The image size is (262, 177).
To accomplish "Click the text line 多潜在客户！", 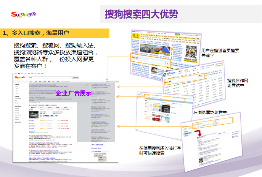I will pyautogui.click(x=31, y=66).
